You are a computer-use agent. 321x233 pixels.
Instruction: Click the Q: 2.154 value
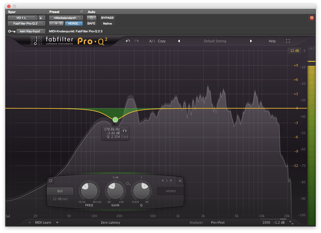pyautogui.click(x=113, y=137)
